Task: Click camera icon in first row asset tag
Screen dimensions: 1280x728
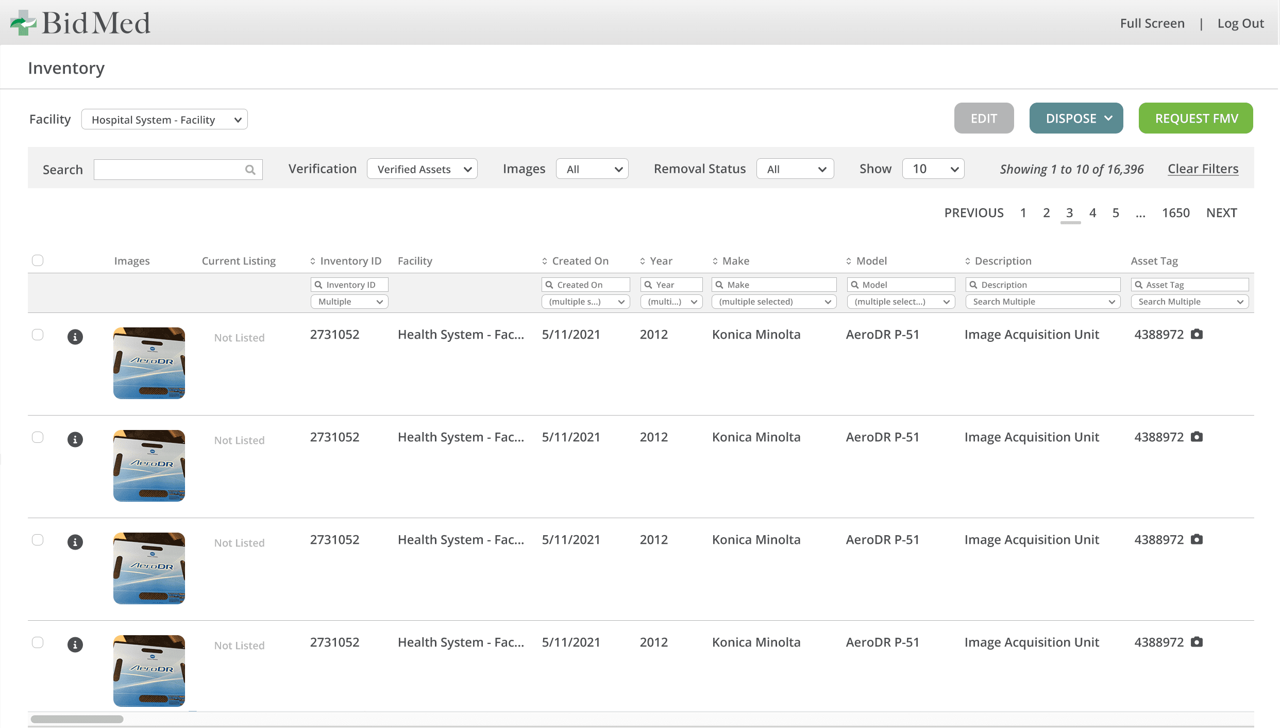Action: (x=1197, y=334)
